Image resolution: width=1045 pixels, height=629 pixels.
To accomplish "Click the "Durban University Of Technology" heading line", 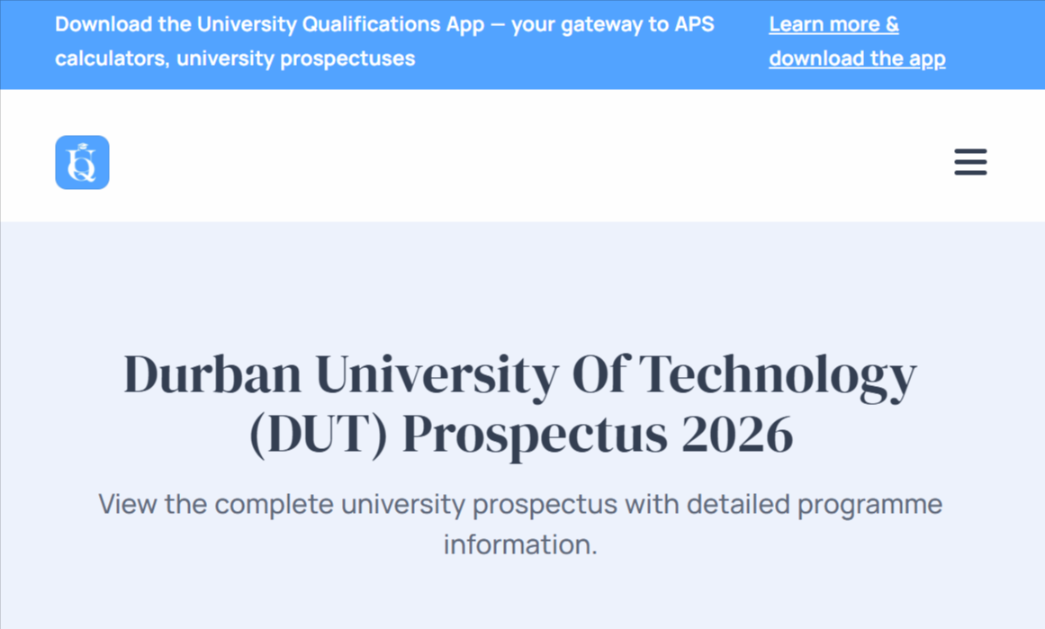I will (520, 375).
